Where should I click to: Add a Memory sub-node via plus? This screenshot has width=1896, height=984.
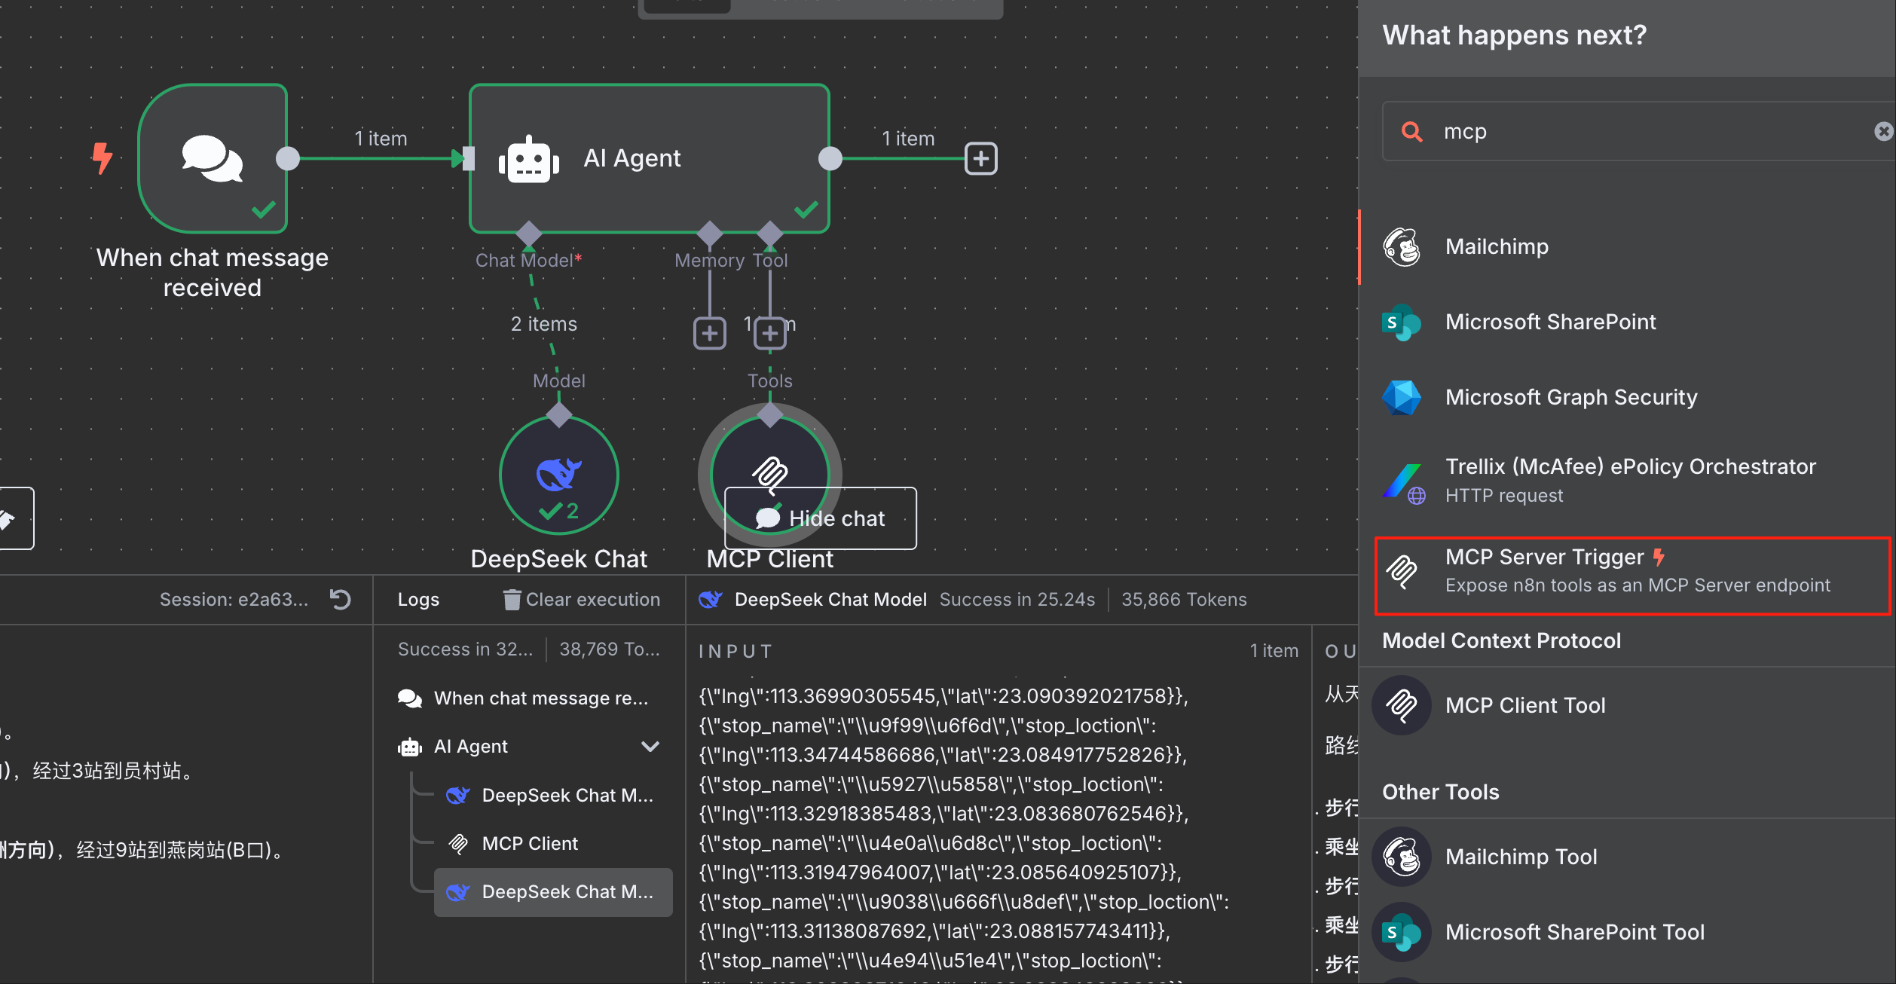pos(709,333)
